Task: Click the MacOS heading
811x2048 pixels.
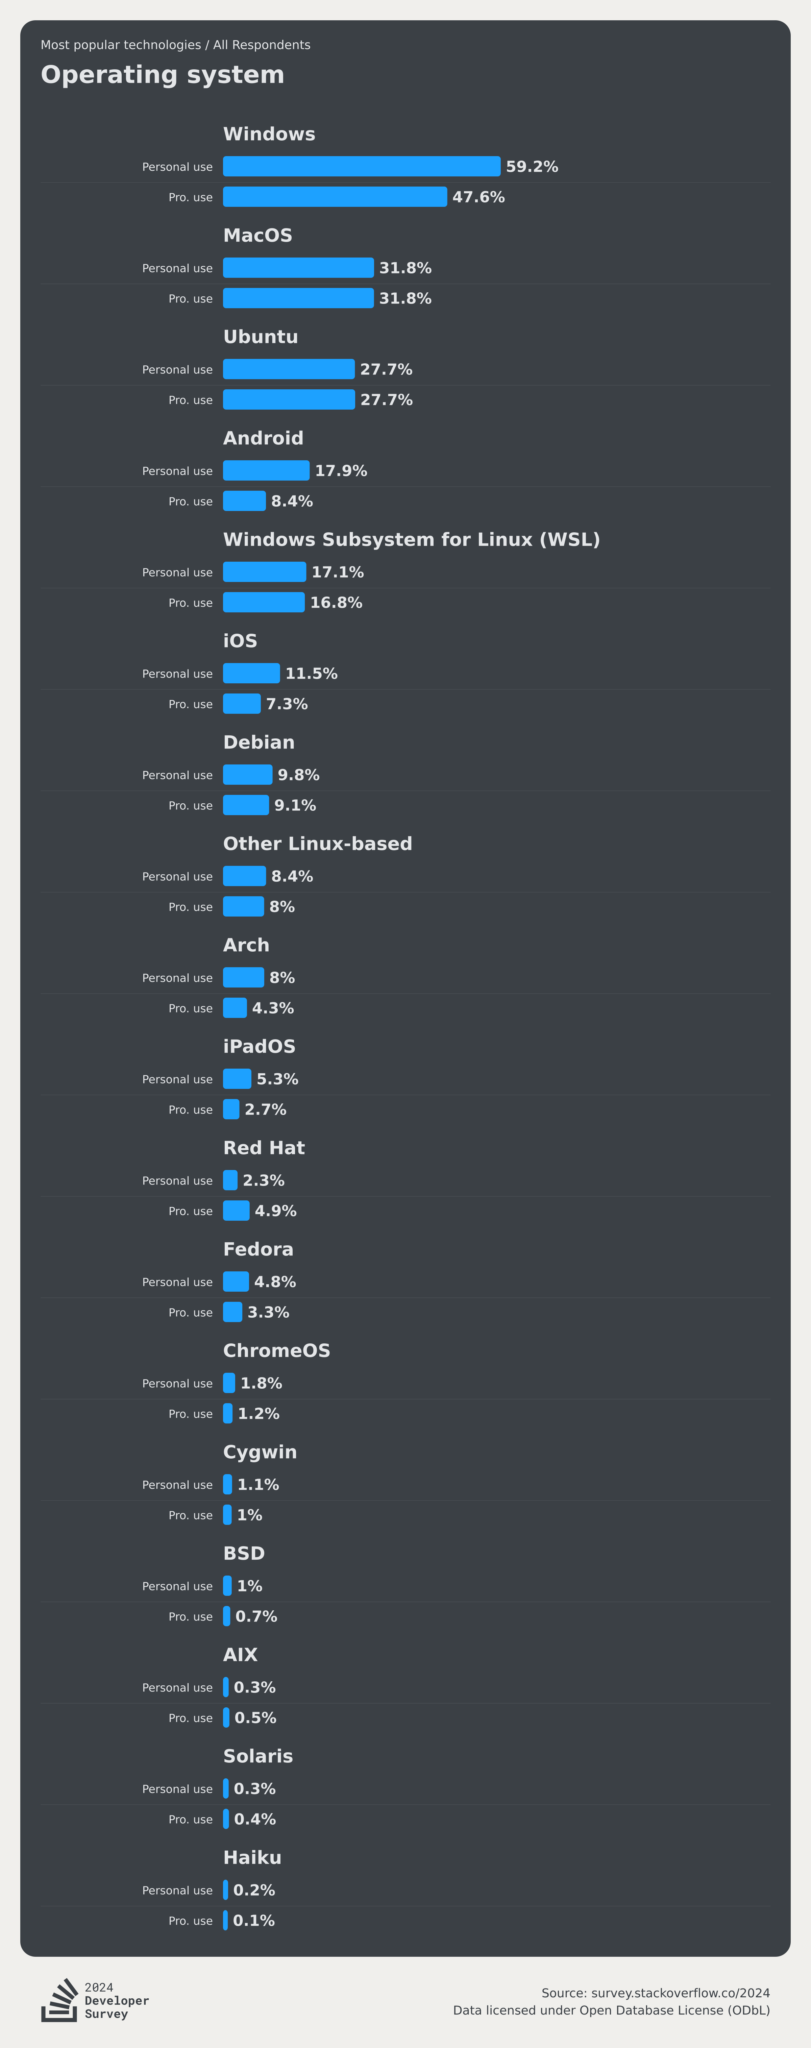Action: pyautogui.click(x=257, y=235)
